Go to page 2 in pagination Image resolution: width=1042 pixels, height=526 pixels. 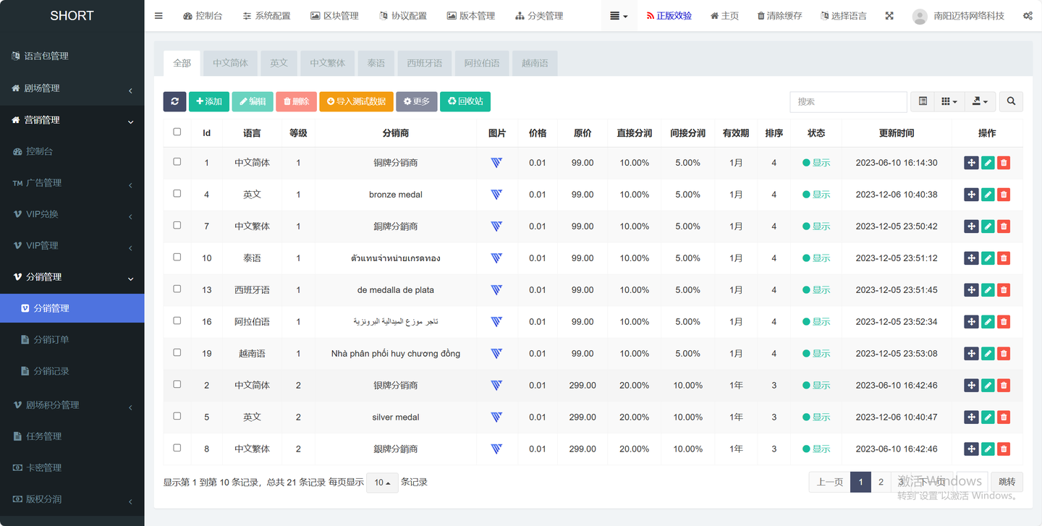881,482
